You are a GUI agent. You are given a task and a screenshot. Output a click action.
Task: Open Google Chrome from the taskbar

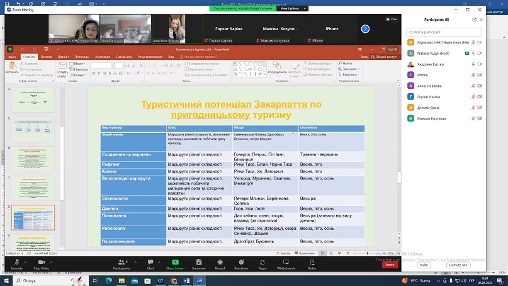click(173, 280)
